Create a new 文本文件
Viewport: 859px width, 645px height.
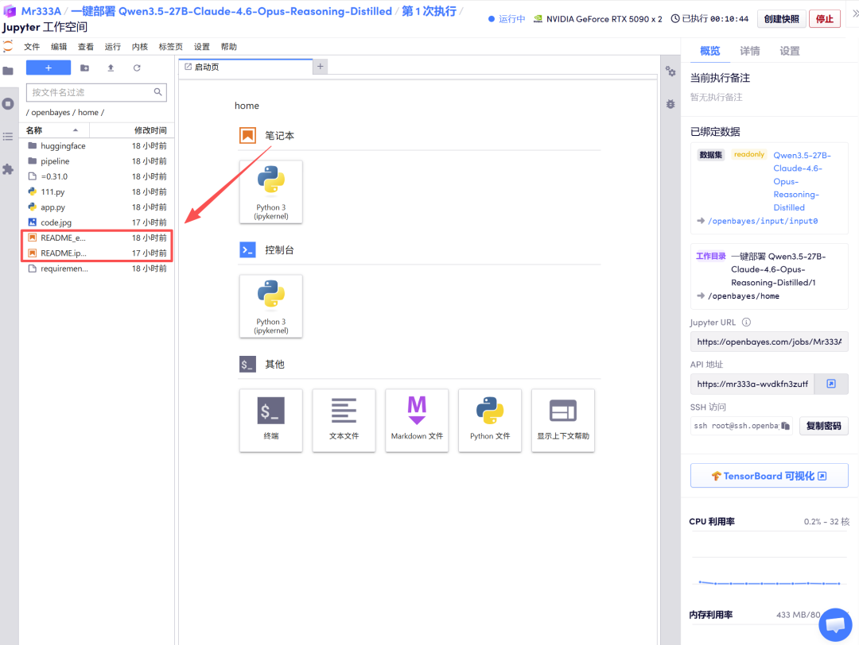pyautogui.click(x=344, y=420)
